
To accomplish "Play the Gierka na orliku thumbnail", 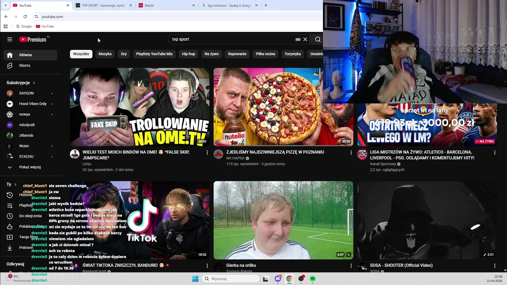I will click(283, 220).
